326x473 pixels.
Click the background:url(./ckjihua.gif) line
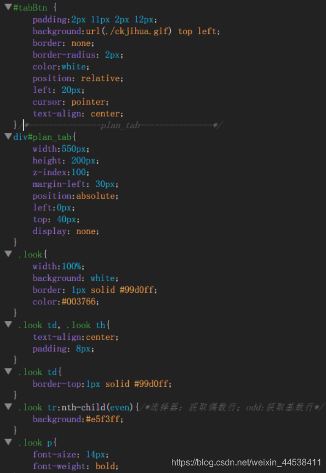pyautogui.click(x=126, y=31)
